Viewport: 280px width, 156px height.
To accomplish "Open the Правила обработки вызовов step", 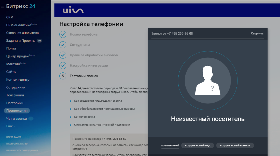I will click(x=94, y=55).
